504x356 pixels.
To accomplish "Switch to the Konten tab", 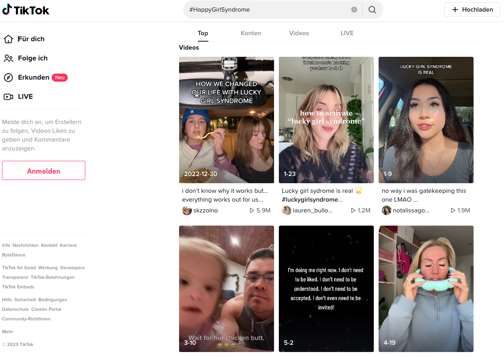I will tap(251, 33).
